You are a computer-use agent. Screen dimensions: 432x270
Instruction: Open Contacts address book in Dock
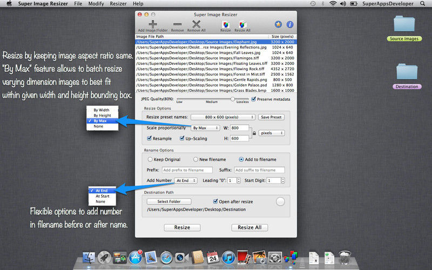coord(197,258)
